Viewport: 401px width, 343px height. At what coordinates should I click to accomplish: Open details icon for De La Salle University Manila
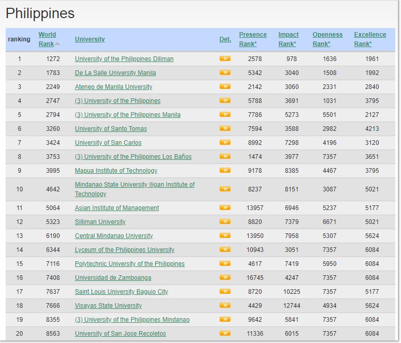225,73
